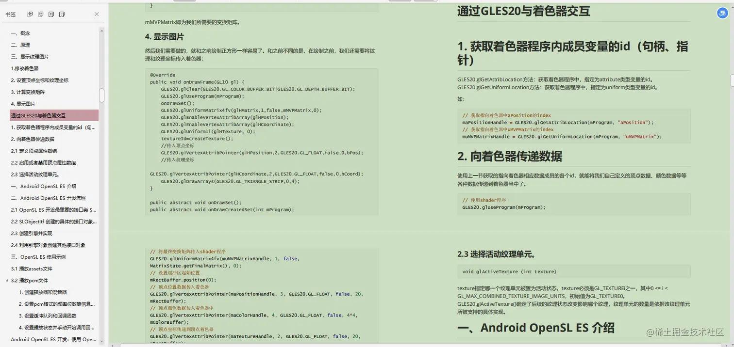
Task: Click heading 4. 显示图片 on left page
Action: click(x=164, y=37)
